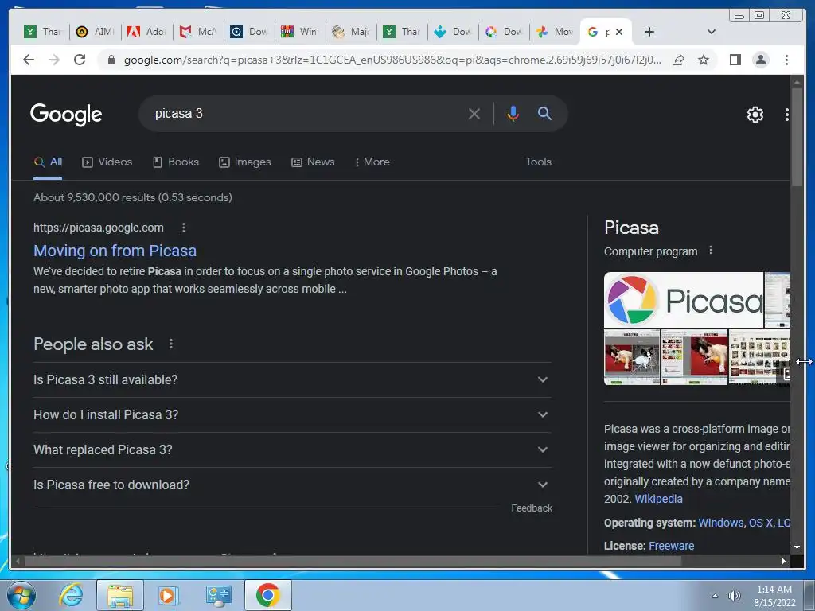The height and width of the screenshot is (611, 815).
Task: Clear the search box with the X icon
Action: [474, 113]
